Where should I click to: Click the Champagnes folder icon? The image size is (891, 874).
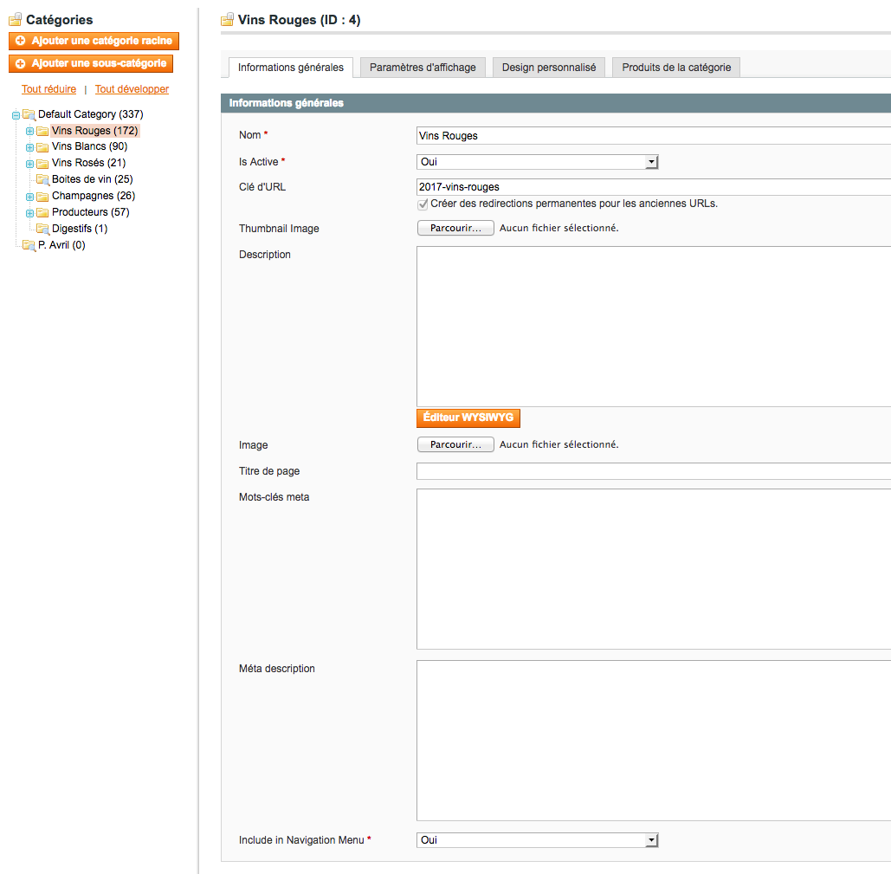point(42,196)
